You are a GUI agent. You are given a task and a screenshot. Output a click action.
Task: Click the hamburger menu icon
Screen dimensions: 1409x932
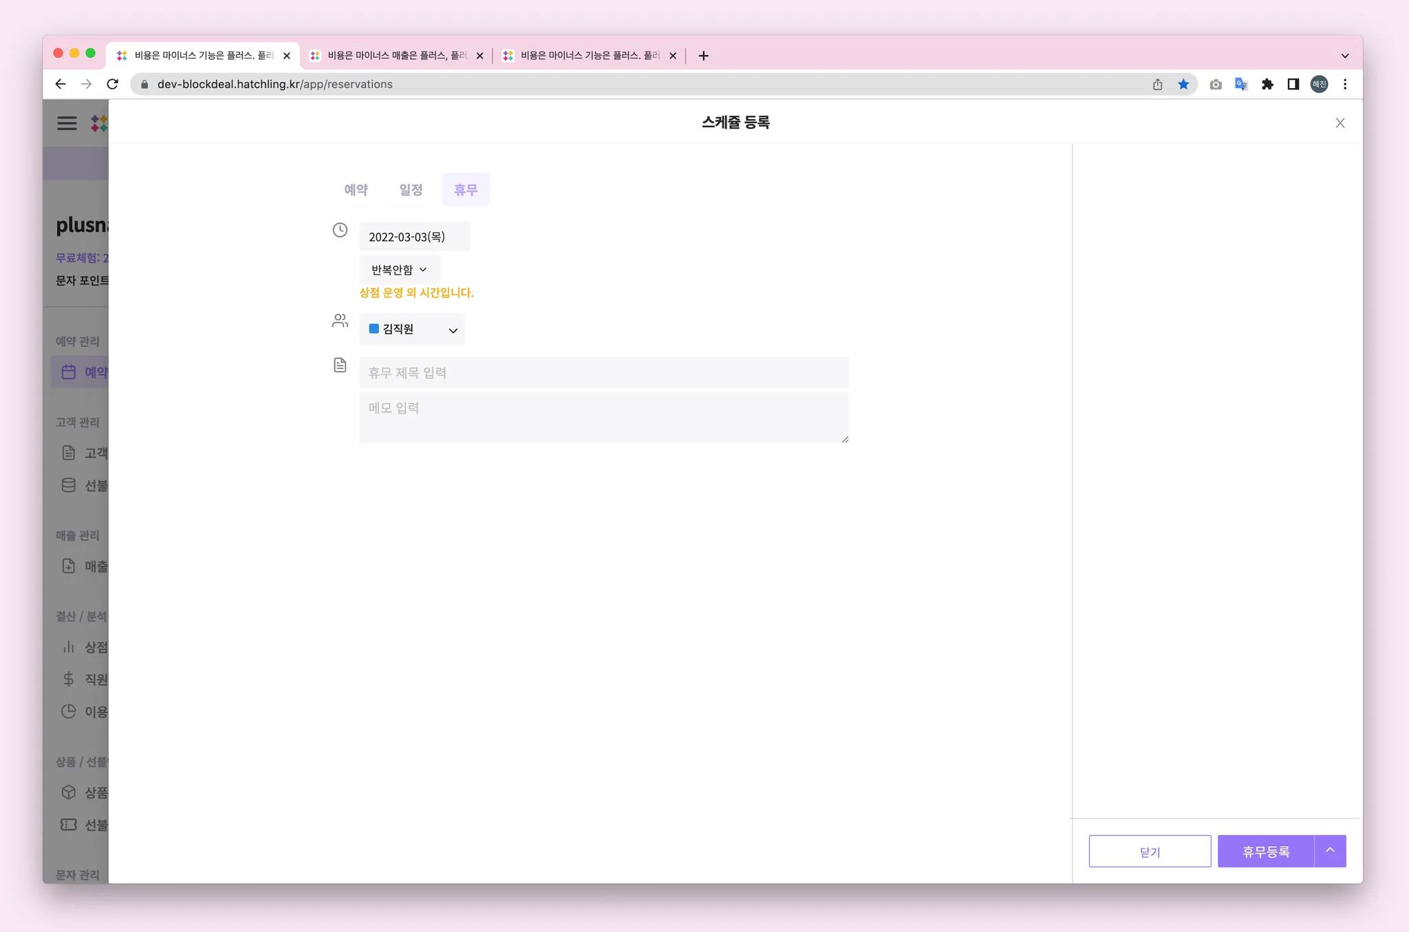coord(67,123)
